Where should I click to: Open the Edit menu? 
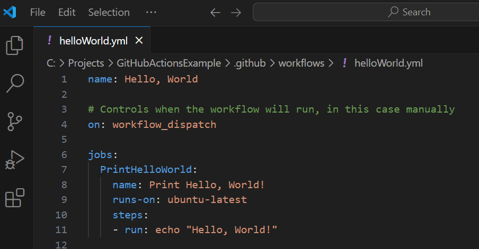[x=67, y=13]
